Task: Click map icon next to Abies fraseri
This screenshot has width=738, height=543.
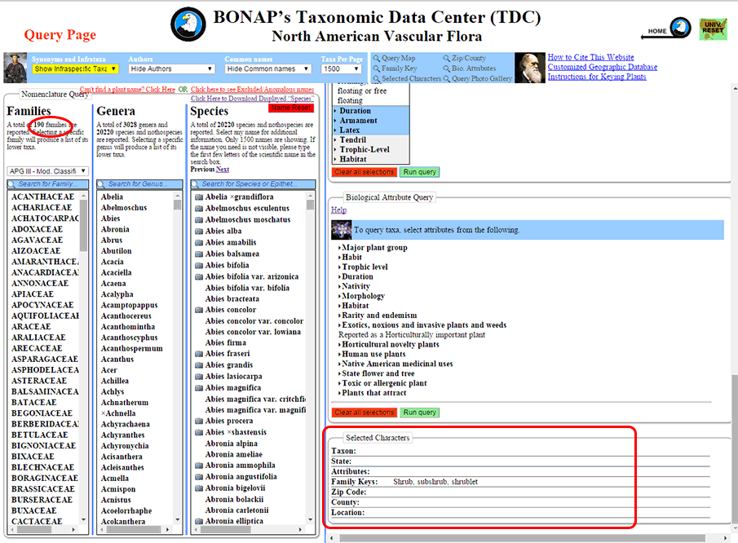Action: 199,354
